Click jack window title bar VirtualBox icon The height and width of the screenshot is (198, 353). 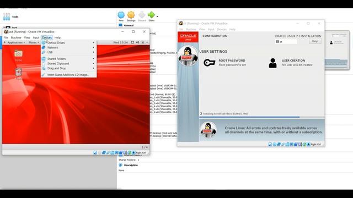click(x=6, y=32)
